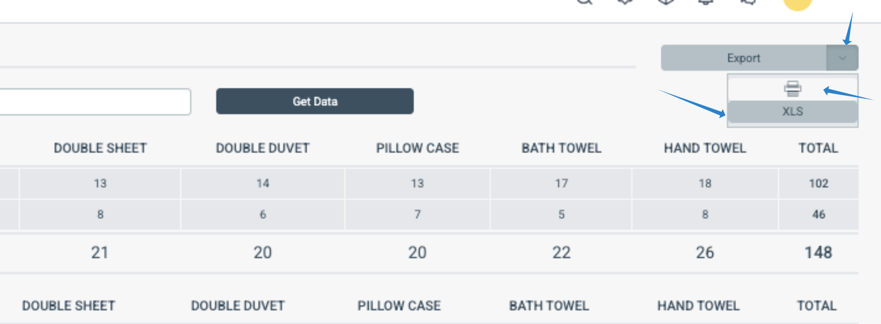The image size is (881, 324).
Task: Click the Export button
Action: pos(743,58)
